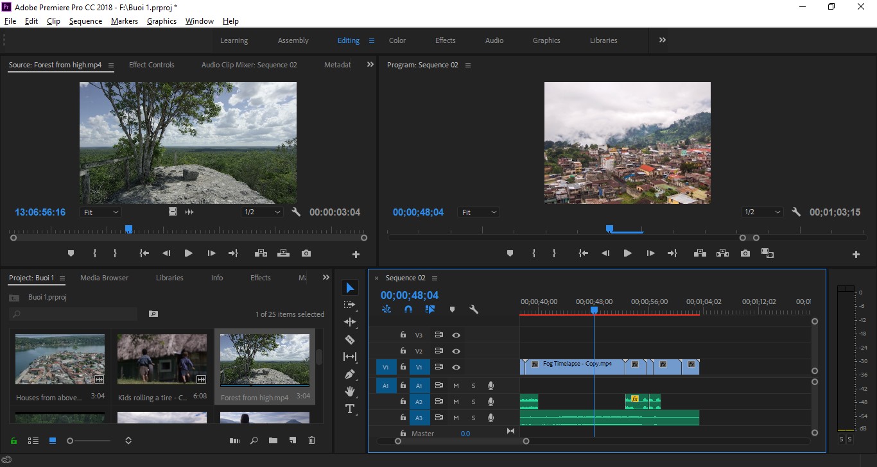
Task: Open the Source monitor Fit zoom dropdown
Action: tap(100, 212)
